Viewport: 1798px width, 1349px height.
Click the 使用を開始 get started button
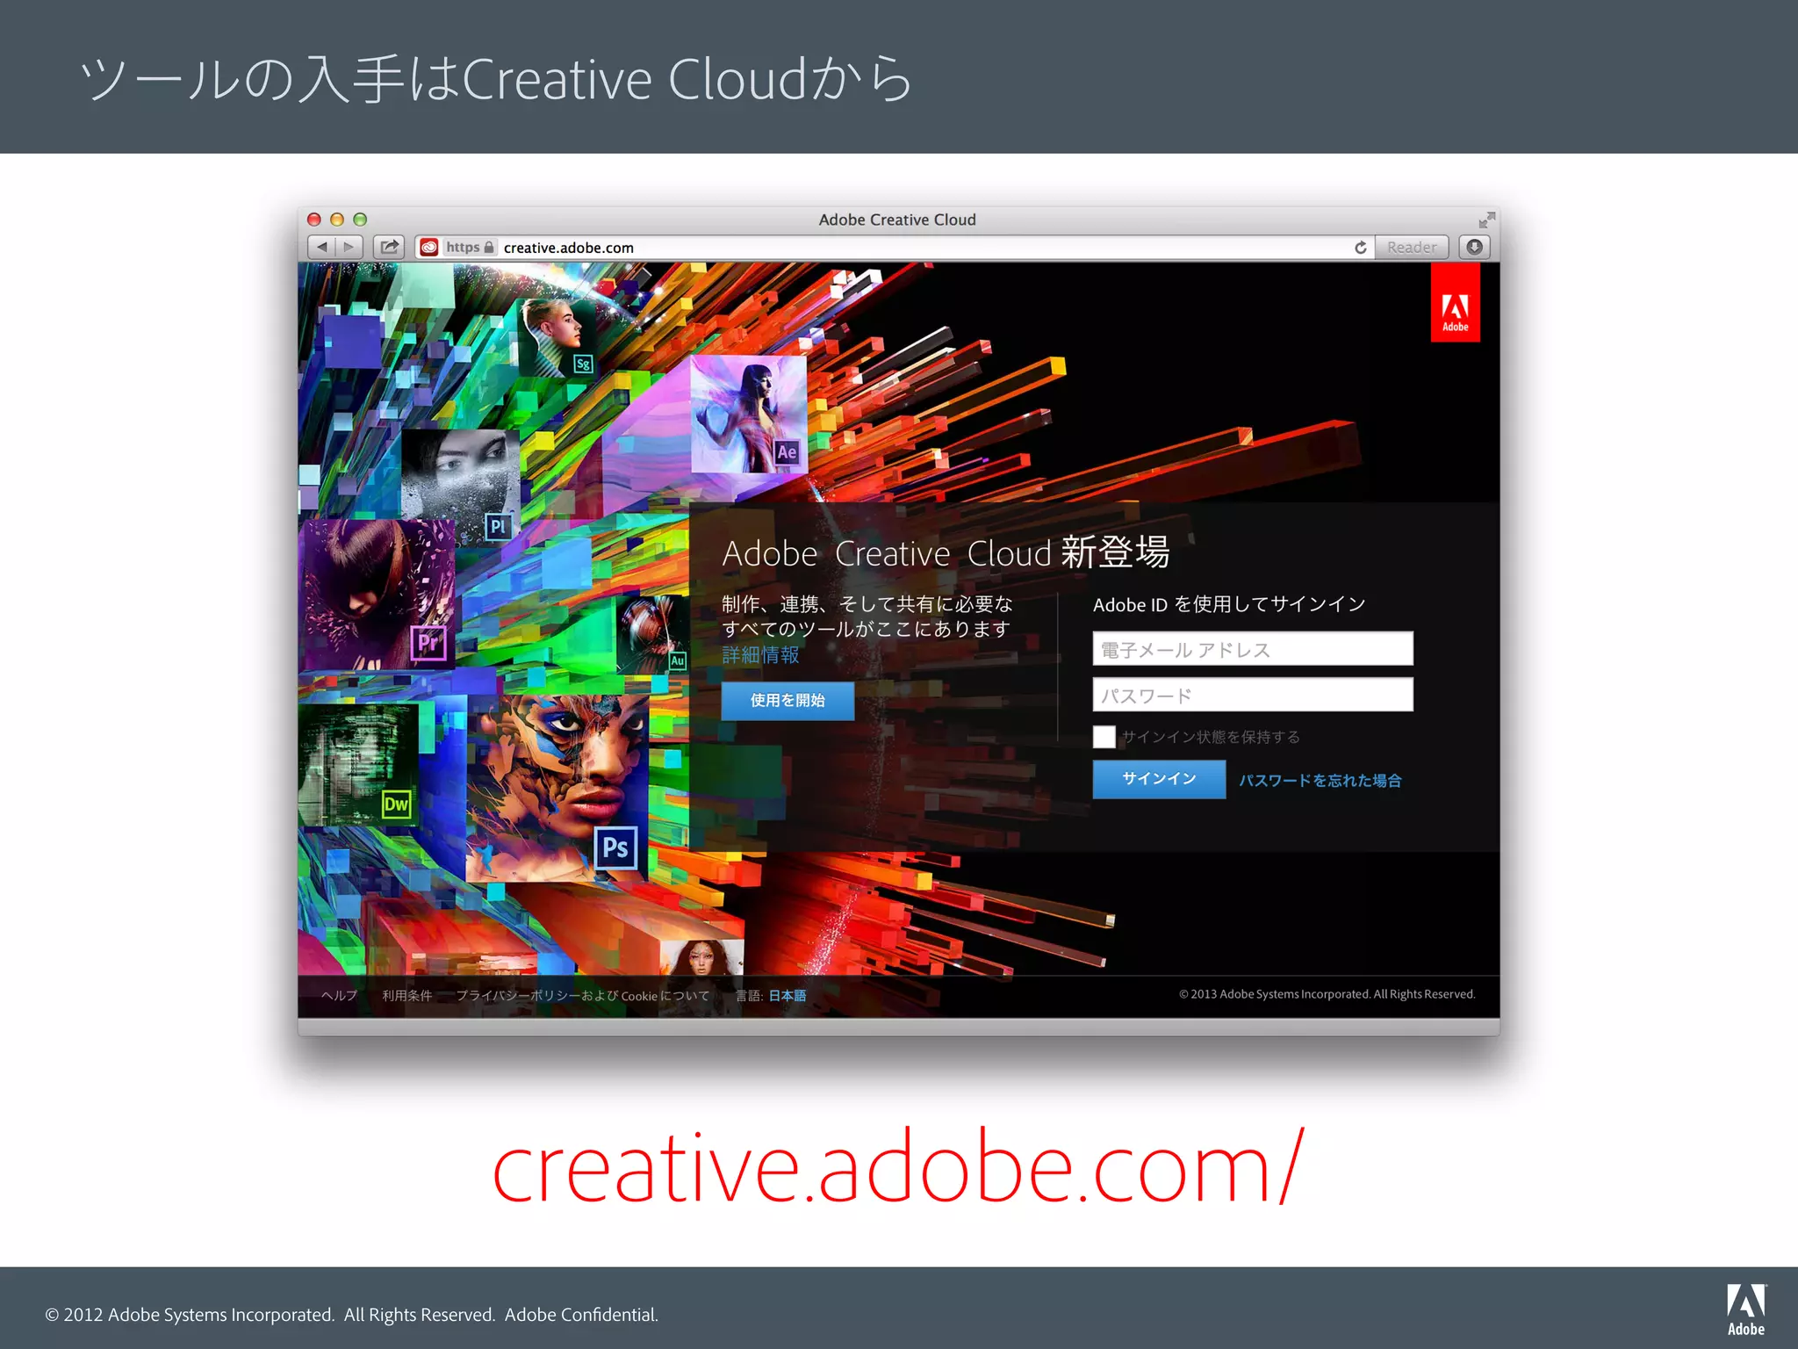(x=788, y=701)
